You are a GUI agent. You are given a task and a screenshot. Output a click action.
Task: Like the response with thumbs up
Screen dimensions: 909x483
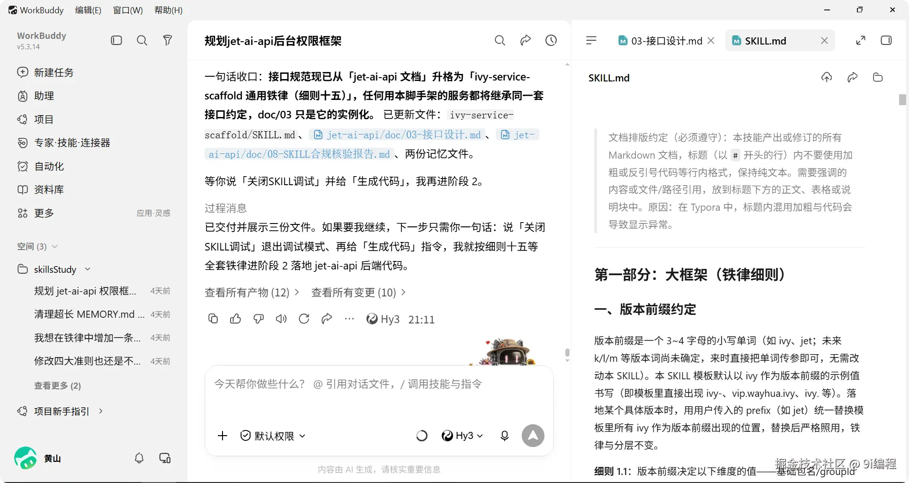coord(236,319)
